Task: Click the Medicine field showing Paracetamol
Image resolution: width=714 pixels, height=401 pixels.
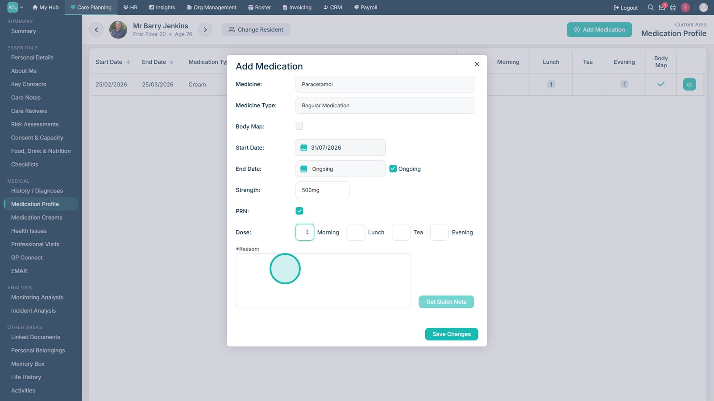Action: tap(385, 84)
